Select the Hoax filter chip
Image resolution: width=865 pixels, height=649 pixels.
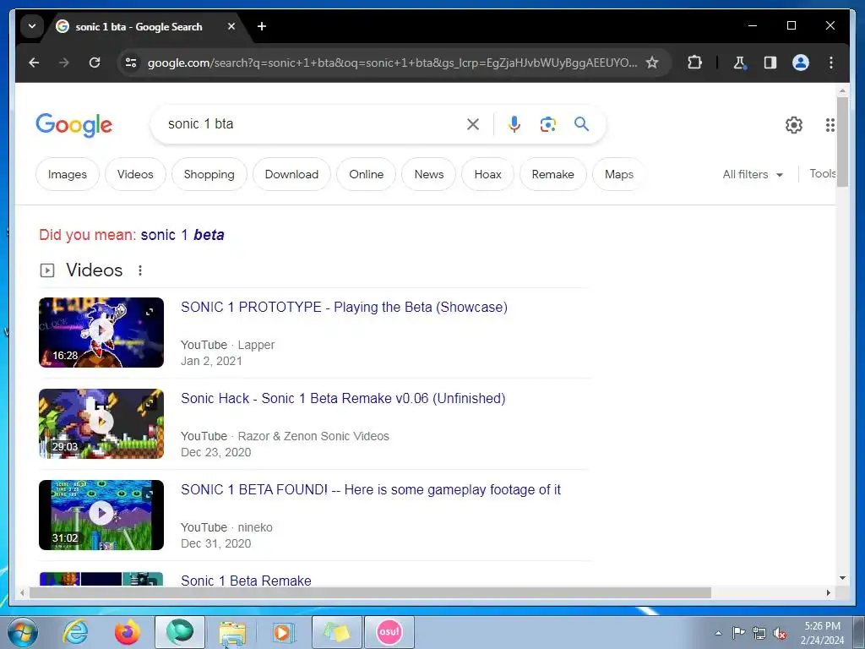pos(487,174)
